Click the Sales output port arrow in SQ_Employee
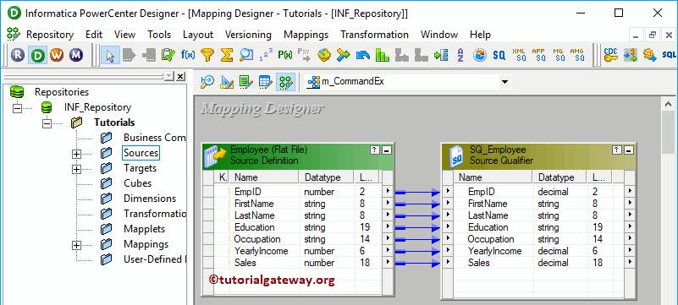 click(x=630, y=262)
